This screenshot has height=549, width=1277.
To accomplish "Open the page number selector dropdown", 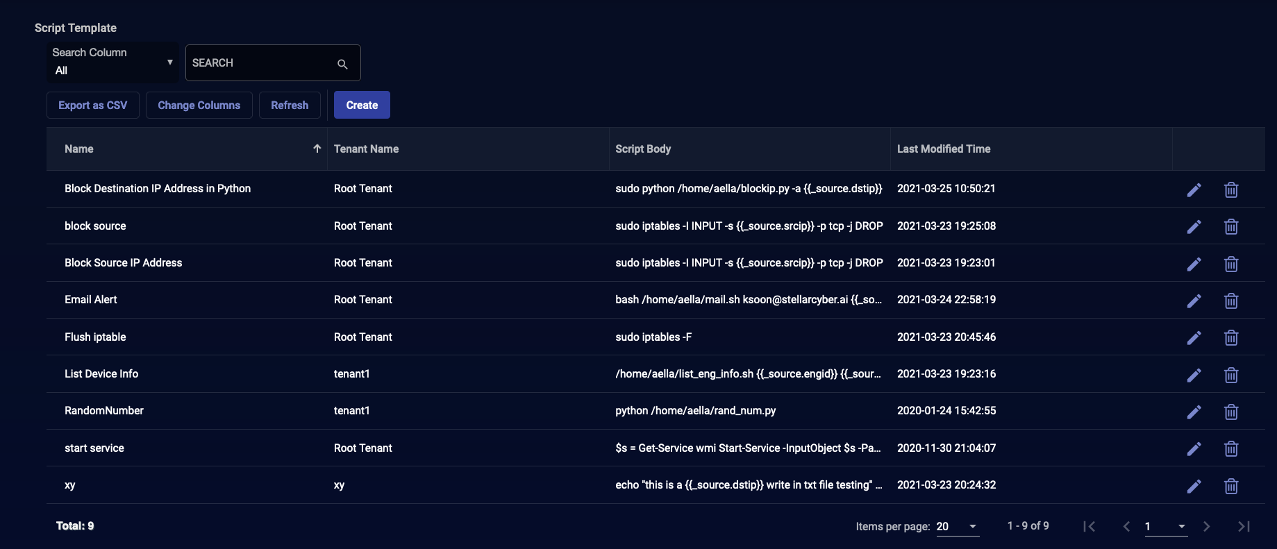I will point(1166,526).
